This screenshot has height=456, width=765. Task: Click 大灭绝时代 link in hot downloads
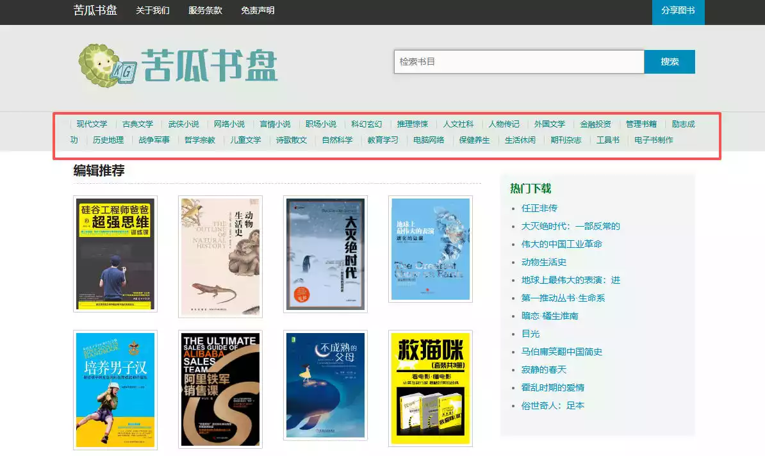click(x=570, y=226)
